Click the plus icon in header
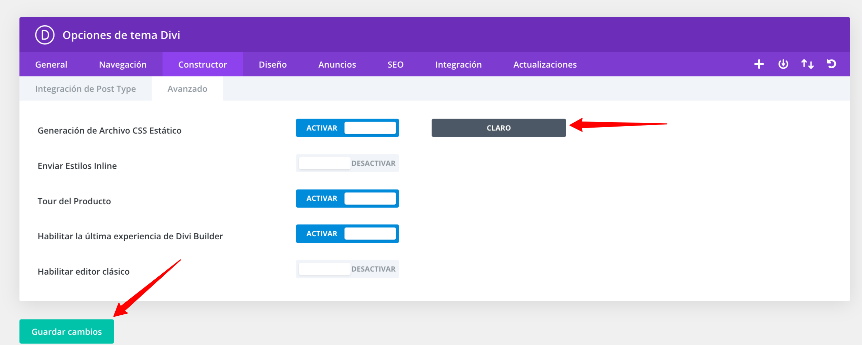This screenshot has height=345, width=862. [x=759, y=64]
